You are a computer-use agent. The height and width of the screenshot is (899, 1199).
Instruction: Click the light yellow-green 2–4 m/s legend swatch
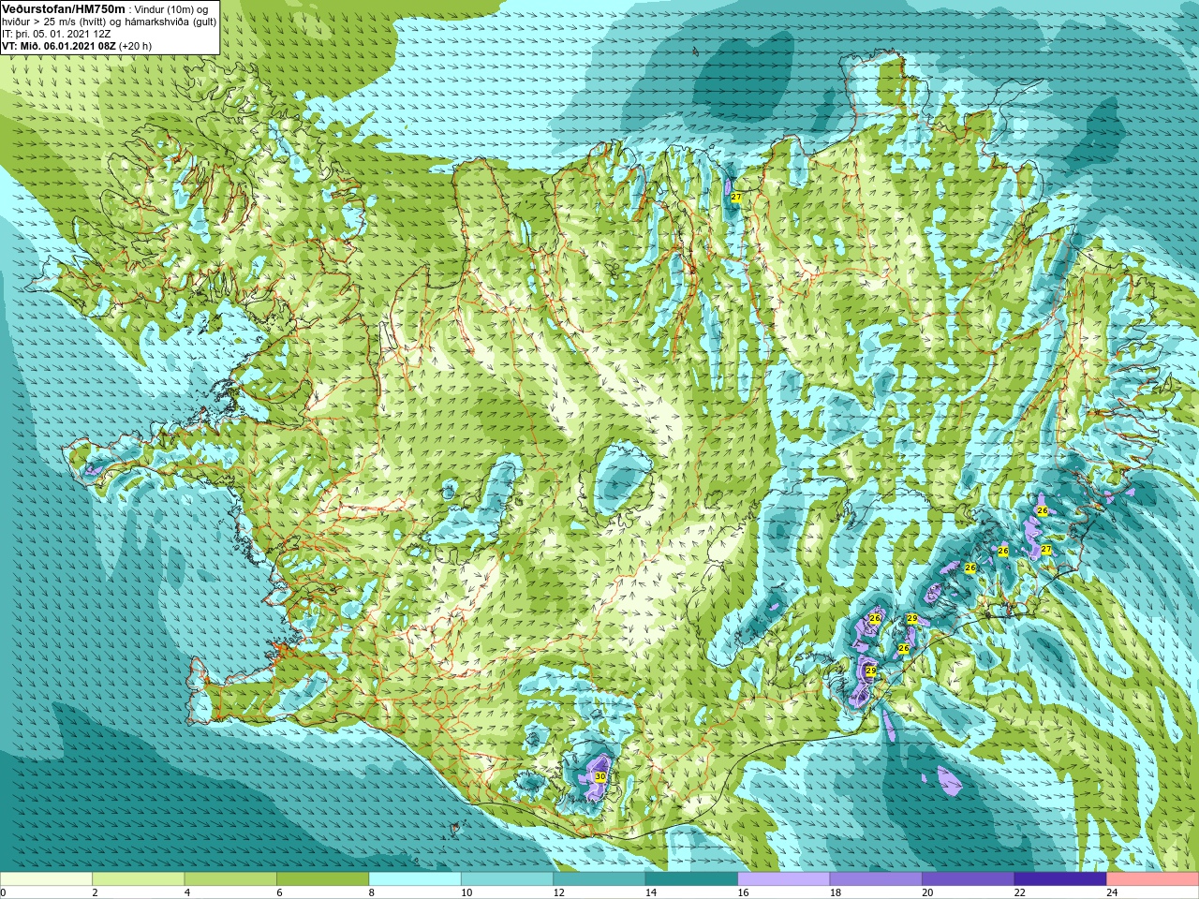pos(139,879)
